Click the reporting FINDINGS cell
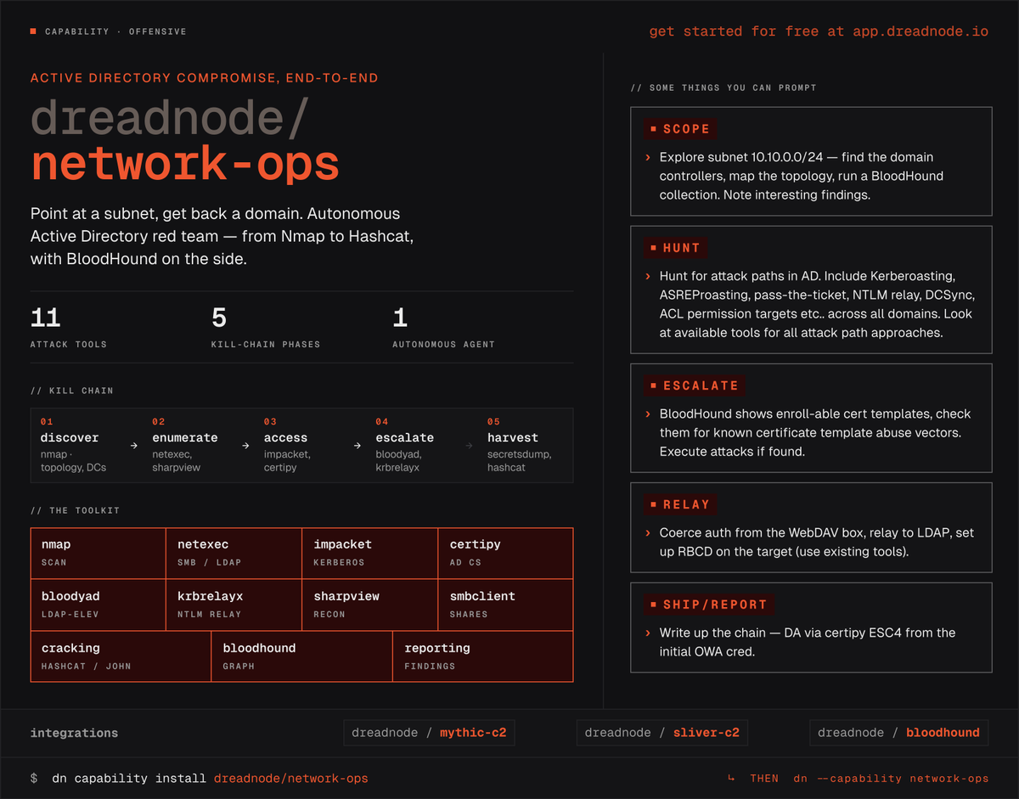 [x=482, y=656]
